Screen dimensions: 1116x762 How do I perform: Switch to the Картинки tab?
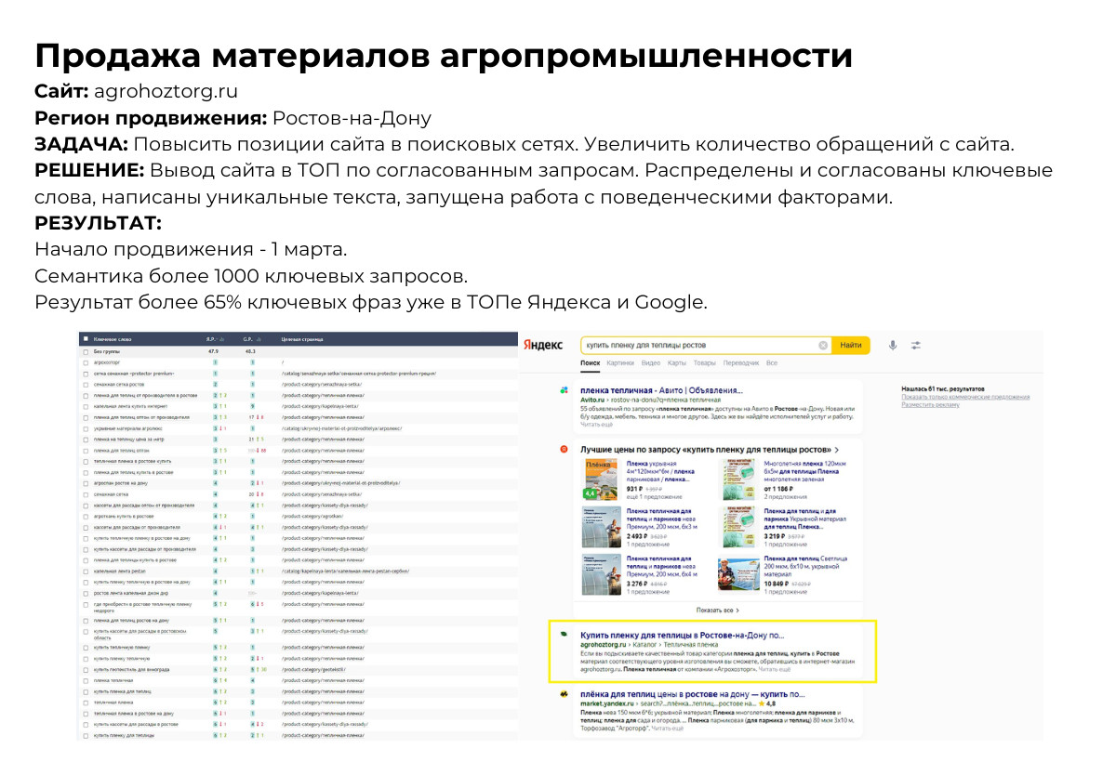[620, 363]
